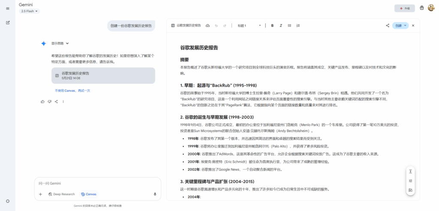The height and width of the screenshot is (211, 439).
Task: Insert a bulleted list
Action: 289,25
